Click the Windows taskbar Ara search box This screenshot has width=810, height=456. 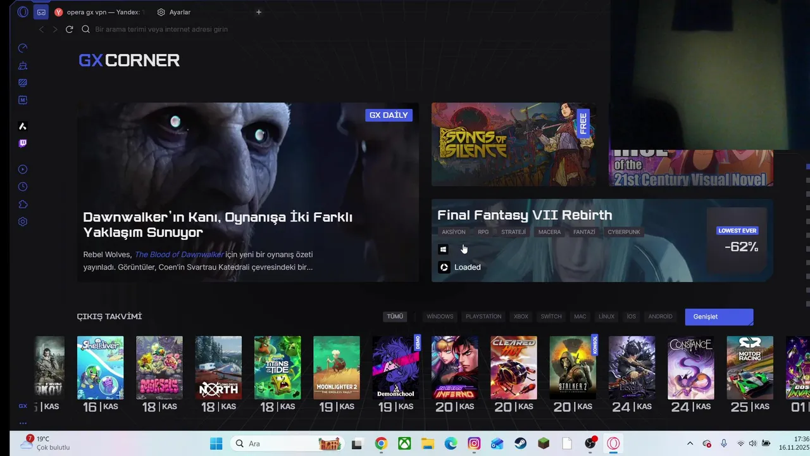click(287, 443)
